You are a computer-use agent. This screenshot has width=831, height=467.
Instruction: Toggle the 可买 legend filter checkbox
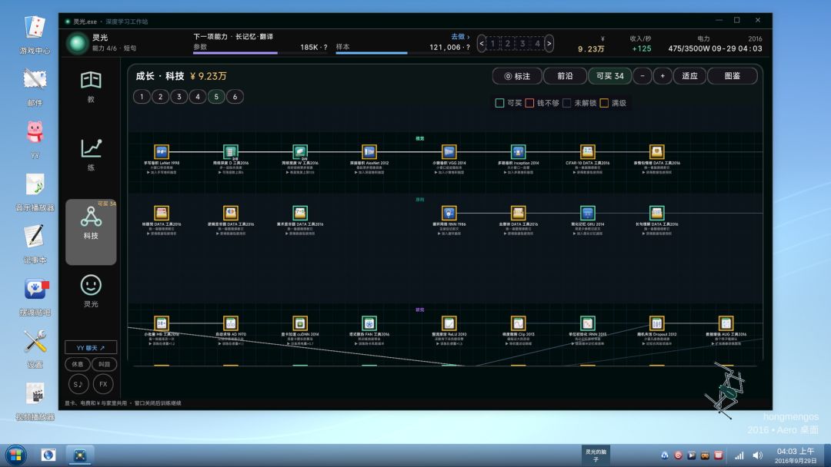[x=499, y=103]
